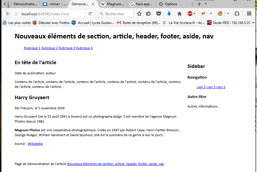Viewport: 257px width, 172px height.
Task: Open Boîte de réception Gmail bookmark
Action: [138, 23]
